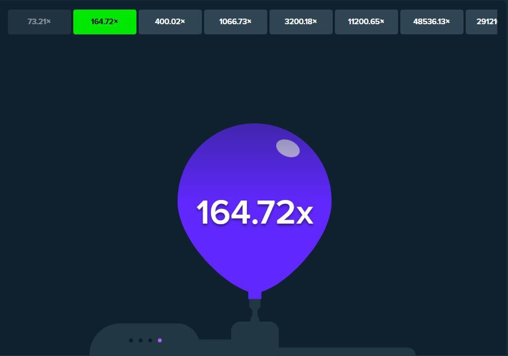Viewport: 508px width, 356px height.
Task: Click the purple indicator dot on the pump
Action: [x=160, y=340]
